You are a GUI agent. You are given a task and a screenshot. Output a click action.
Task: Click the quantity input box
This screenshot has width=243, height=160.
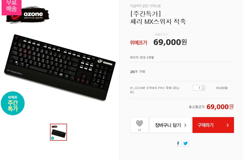tap(197, 88)
